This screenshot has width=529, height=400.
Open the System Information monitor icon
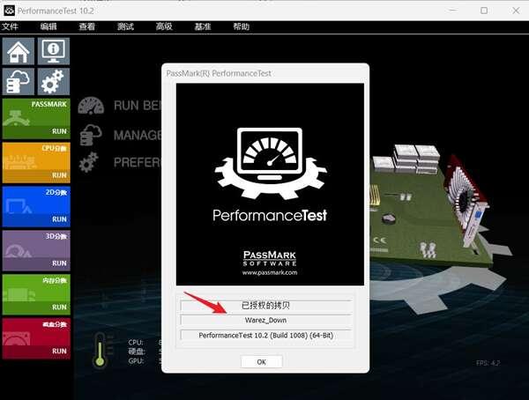tap(53, 51)
